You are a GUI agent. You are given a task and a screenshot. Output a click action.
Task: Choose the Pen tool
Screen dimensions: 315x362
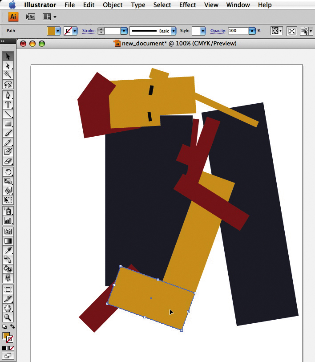click(8, 95)
